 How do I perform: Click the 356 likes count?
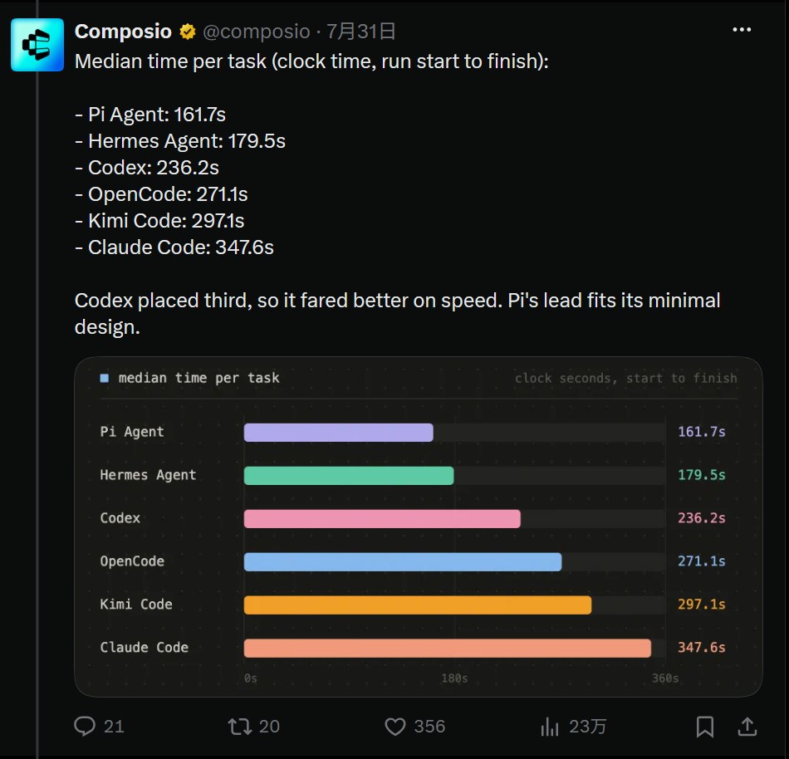pyautogui.click(x=429, y=727)
